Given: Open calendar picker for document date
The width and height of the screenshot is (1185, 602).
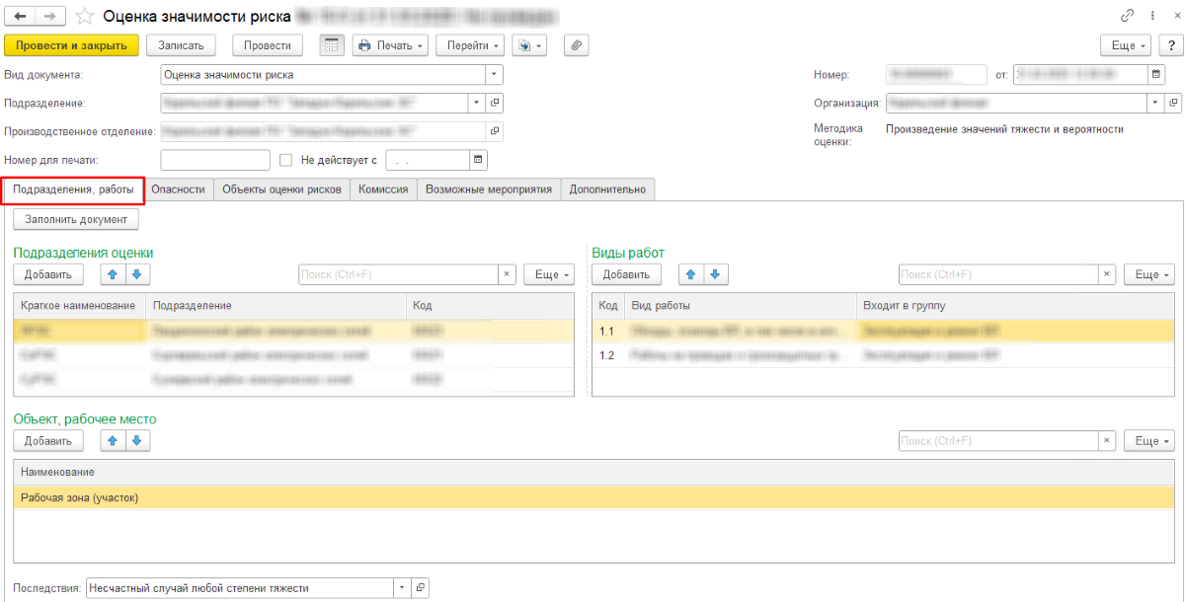Looking at the screenshot, I should pyautogui.click(x=1156, y=74).
